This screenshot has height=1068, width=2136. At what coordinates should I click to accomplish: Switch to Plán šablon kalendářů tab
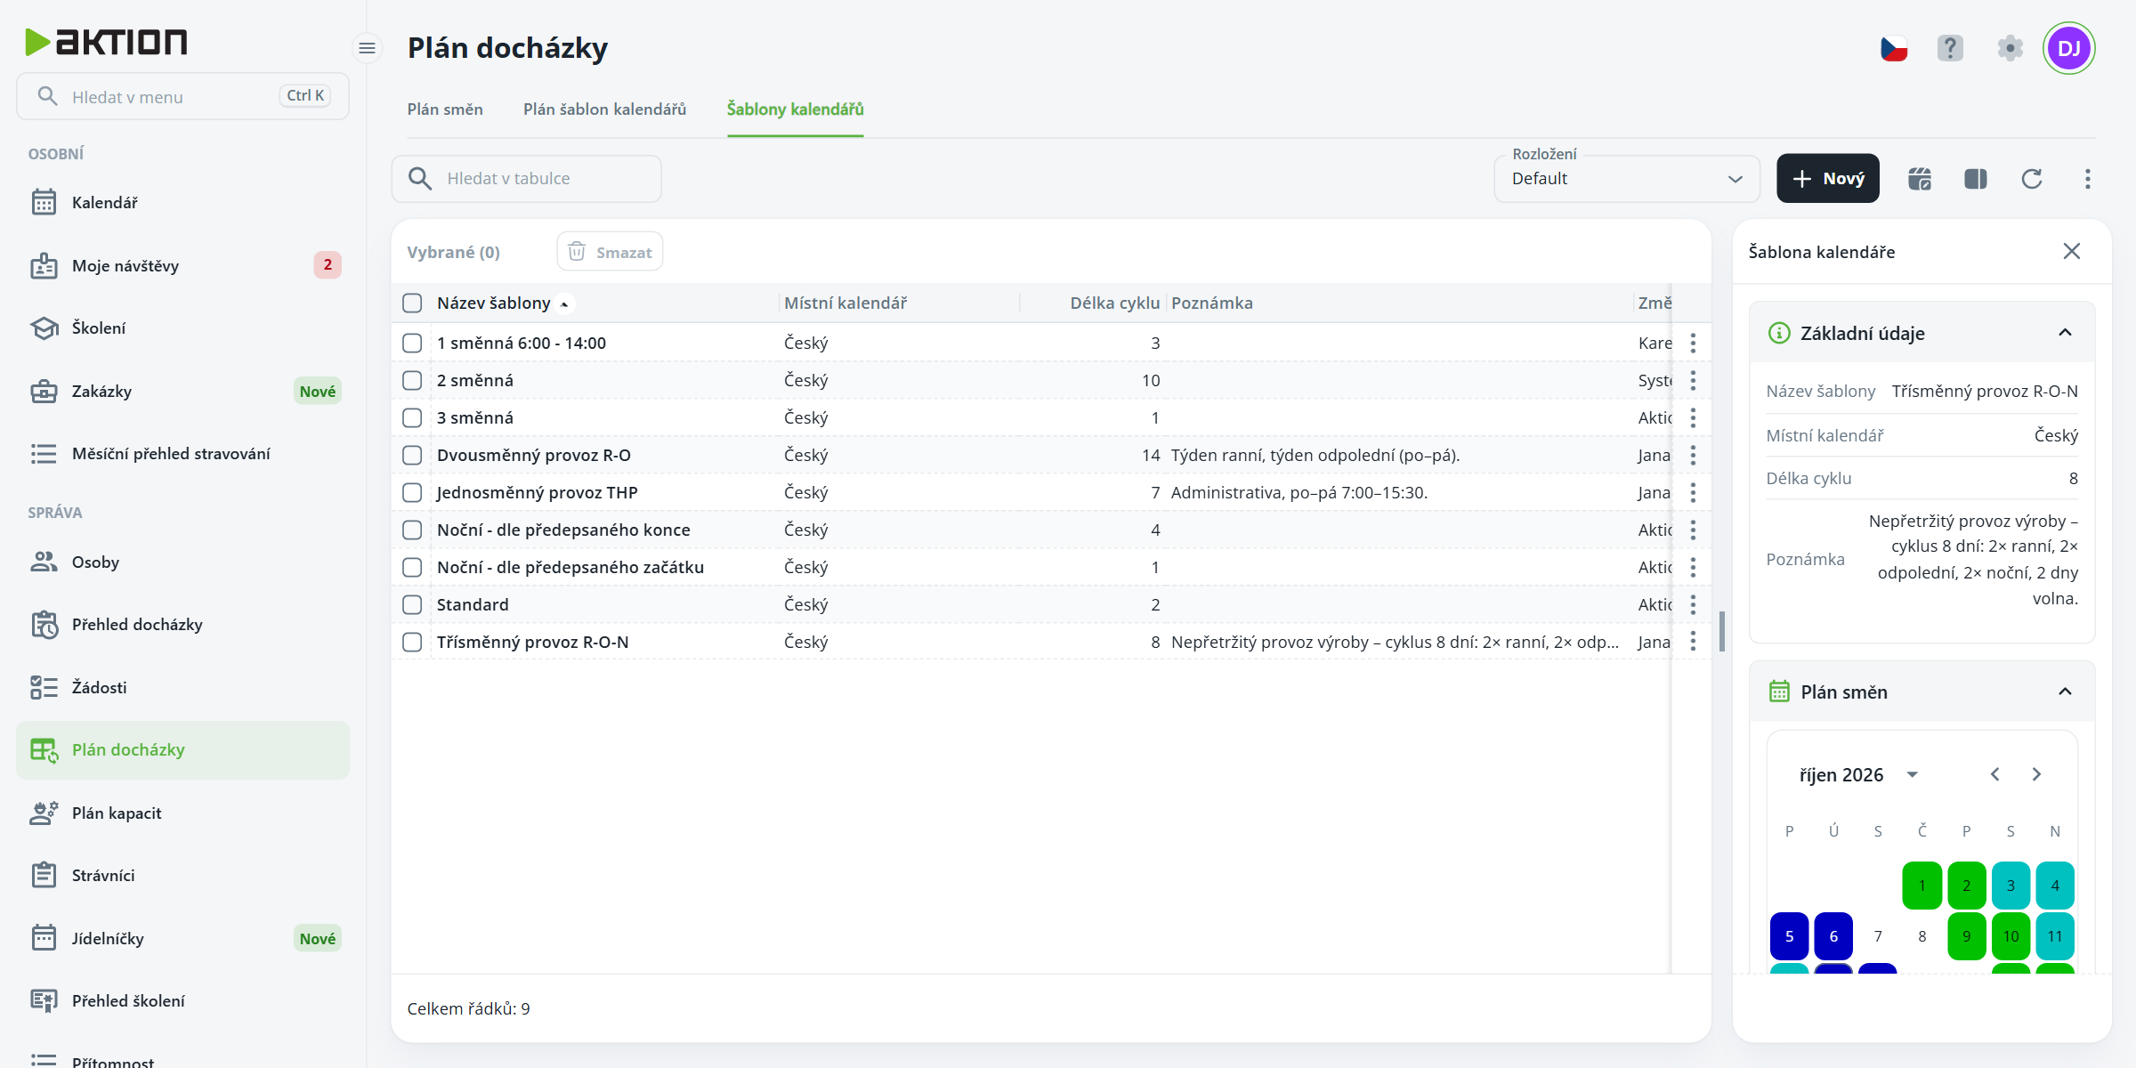coord(604,109)
